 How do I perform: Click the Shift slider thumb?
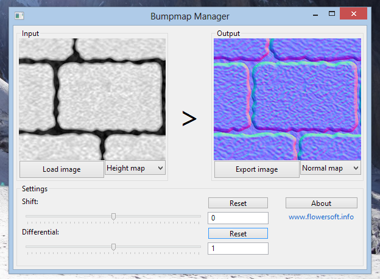(x=113, y=216)
